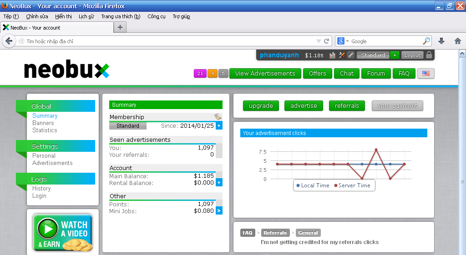Click the neobux logo
The width and height of the screenshot is (466, 255).
66,69
